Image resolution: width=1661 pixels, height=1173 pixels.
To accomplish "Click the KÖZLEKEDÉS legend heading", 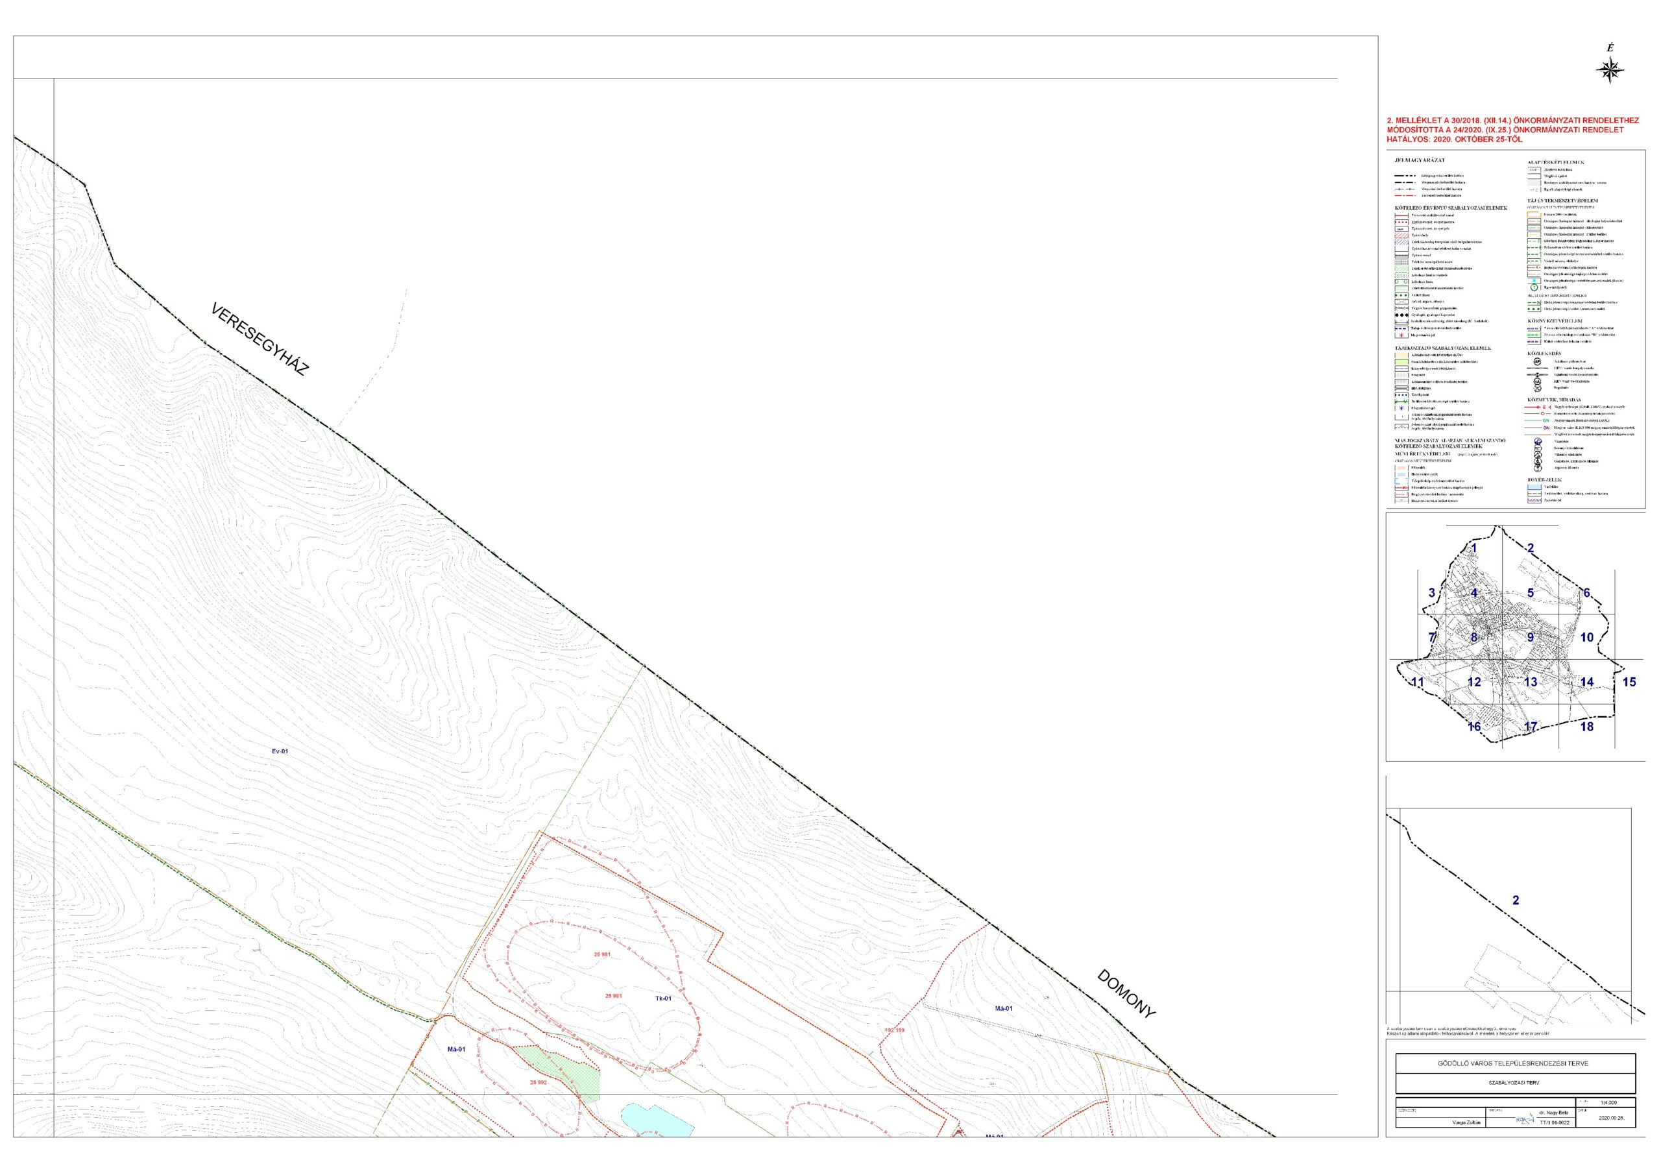I will tap(1544, 353).
